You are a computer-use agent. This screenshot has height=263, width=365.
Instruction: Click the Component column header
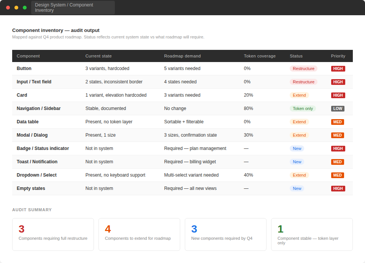(28, 56)
